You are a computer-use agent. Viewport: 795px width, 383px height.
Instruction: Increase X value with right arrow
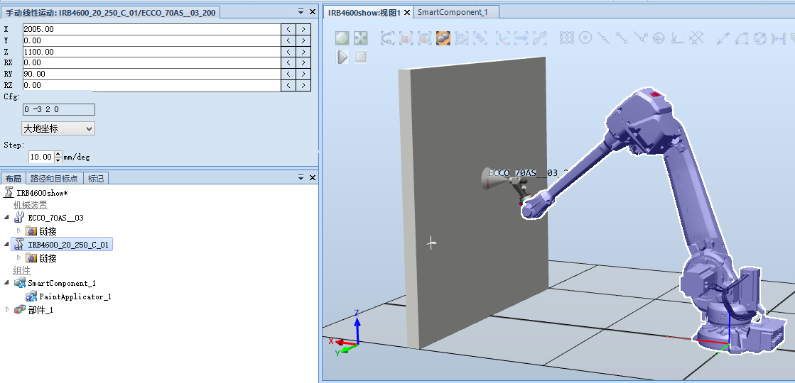click(303, 29)
